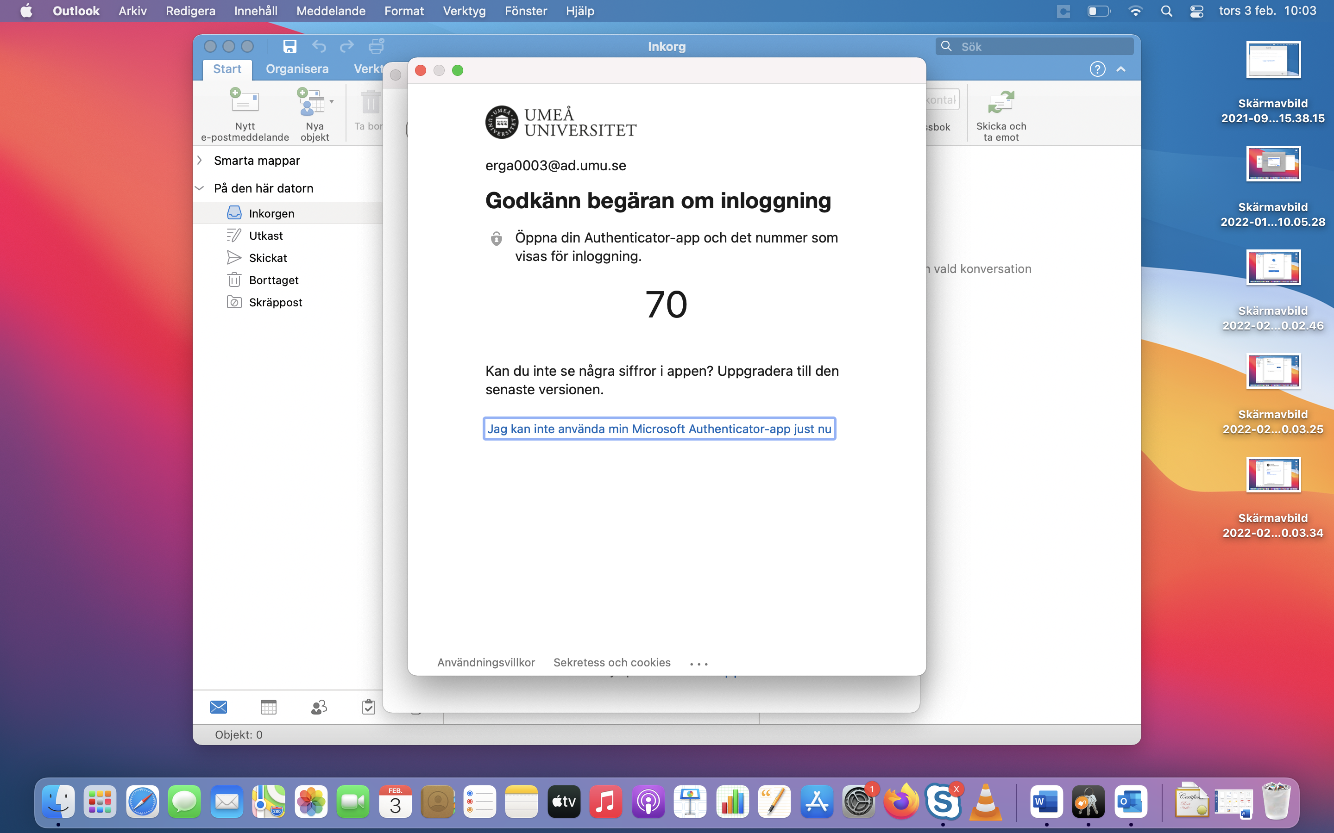Open the Arkiv menu
Viewport: 1334px width, 833px height.
point(132,11)
